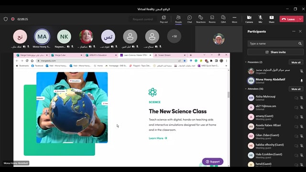Toggle the muted mic of ali211@moe.om
Image resolution: width=306 pixels, height=172 pixels.
click(x=302, y=107)
